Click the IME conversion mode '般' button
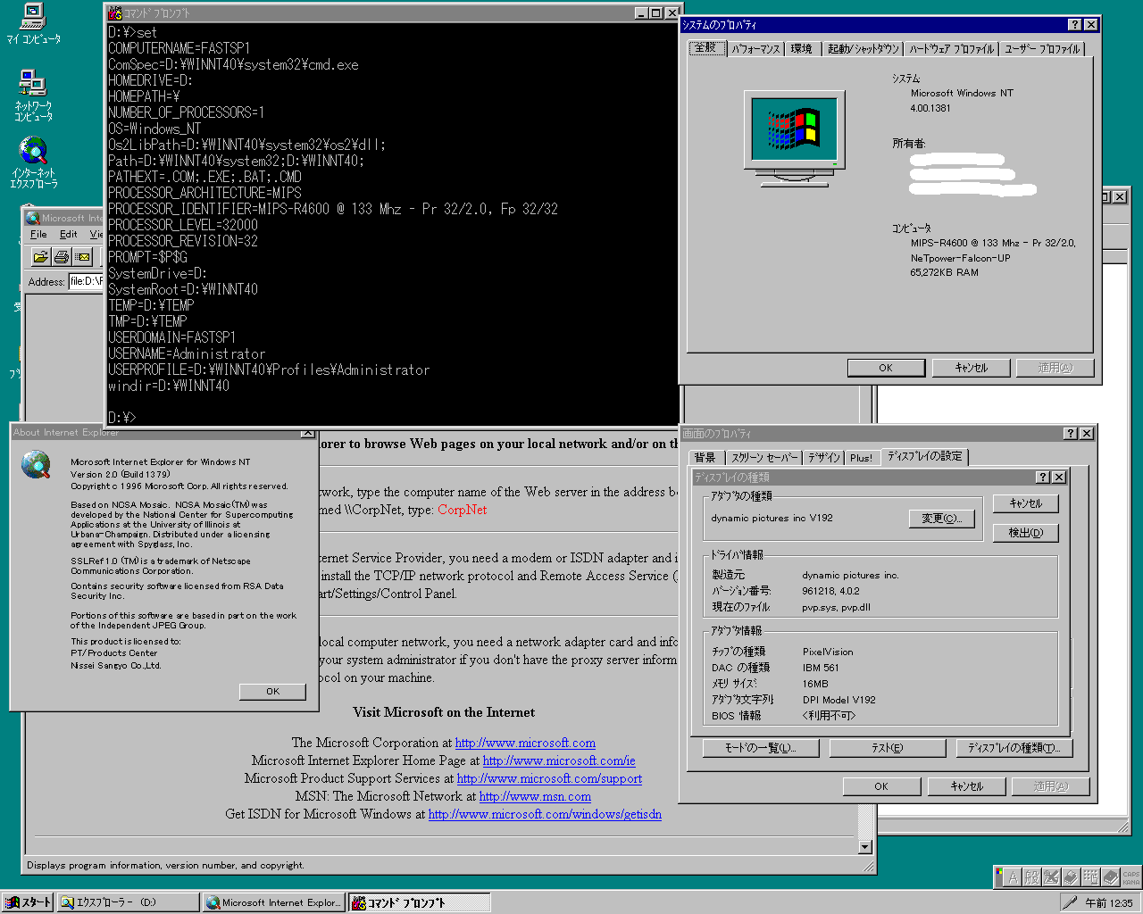The width and height of the screenshot is (1143, 914). [1032, 877]
